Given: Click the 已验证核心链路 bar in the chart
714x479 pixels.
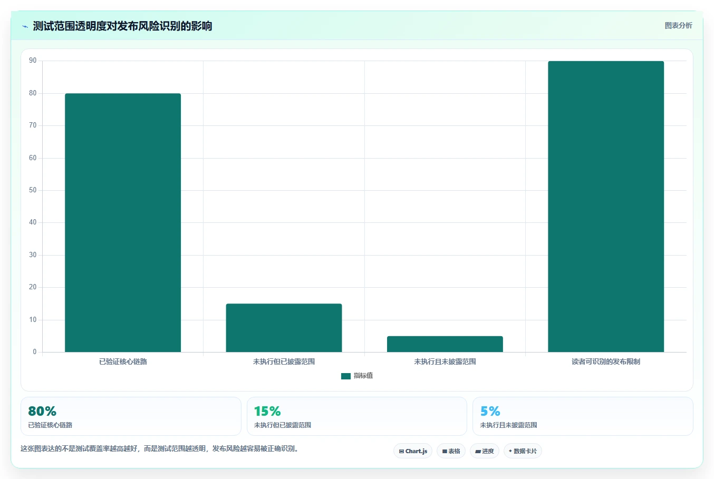Looking at the screenshot, I should tap(123, 223).
